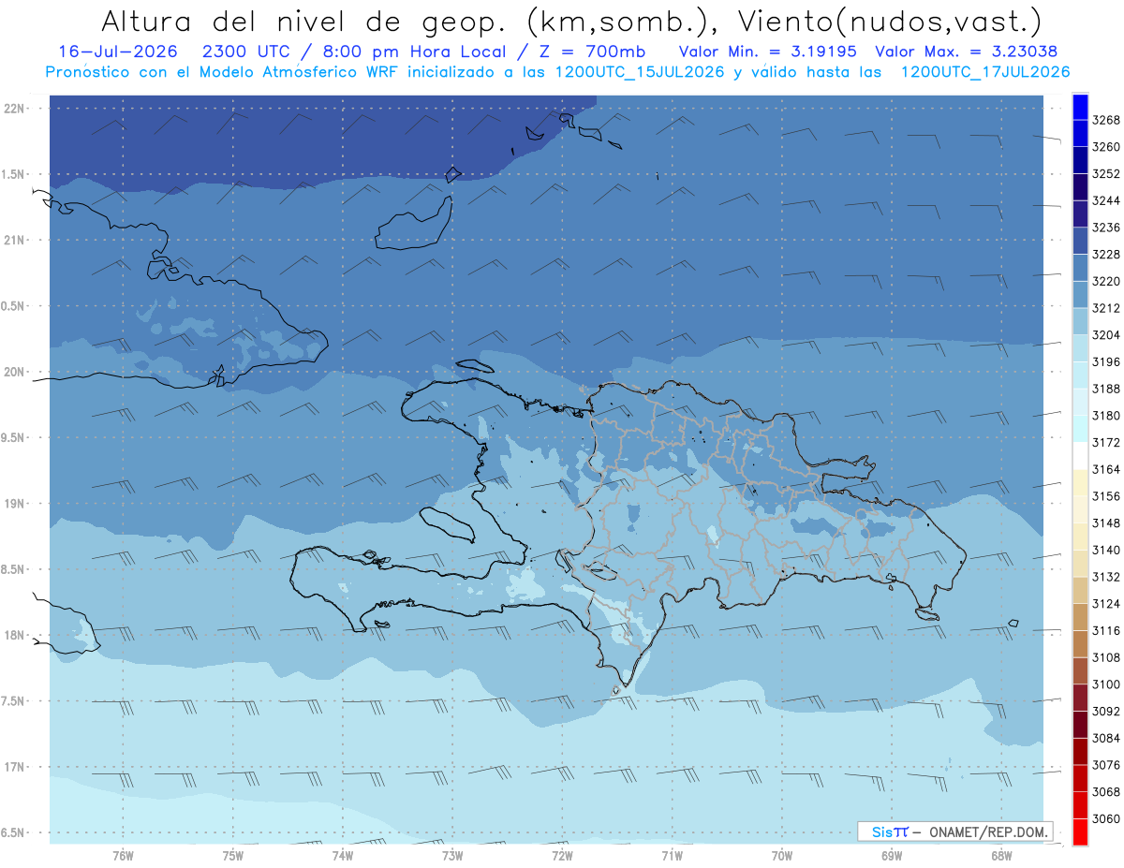Click the 'Valor Max. = 3.23038' readout

(x=968, y=51)
